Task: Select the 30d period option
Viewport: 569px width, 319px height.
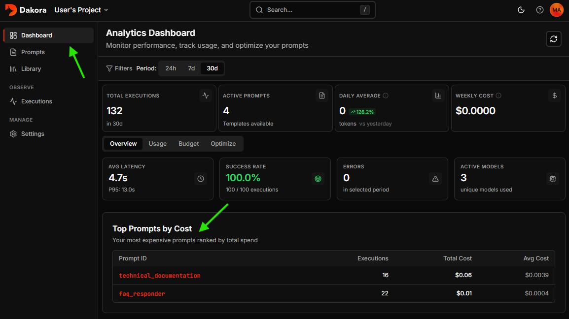Action: coord(212,68)
